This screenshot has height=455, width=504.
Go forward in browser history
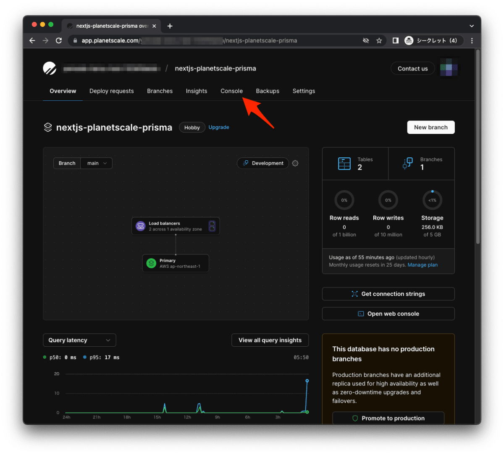point(45,41)
